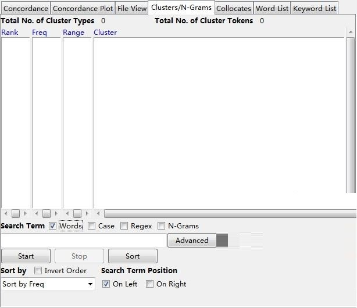Click the Start button
The image size is (357, 308).
click(x=26, y=256)
